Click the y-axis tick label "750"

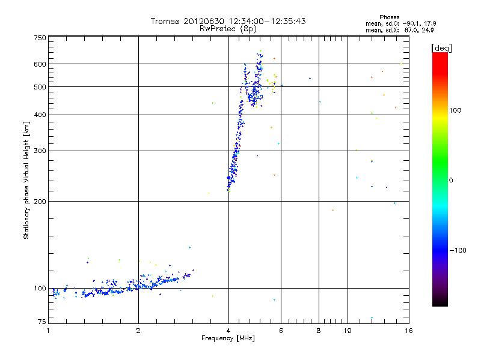point(40,38)
